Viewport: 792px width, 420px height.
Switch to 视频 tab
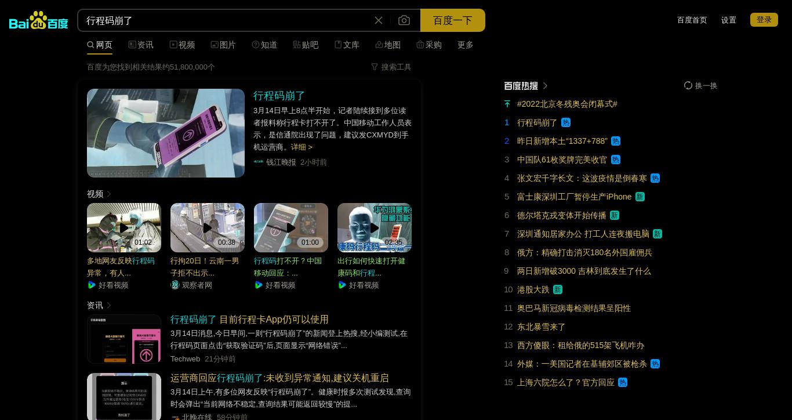click(182, 45)
